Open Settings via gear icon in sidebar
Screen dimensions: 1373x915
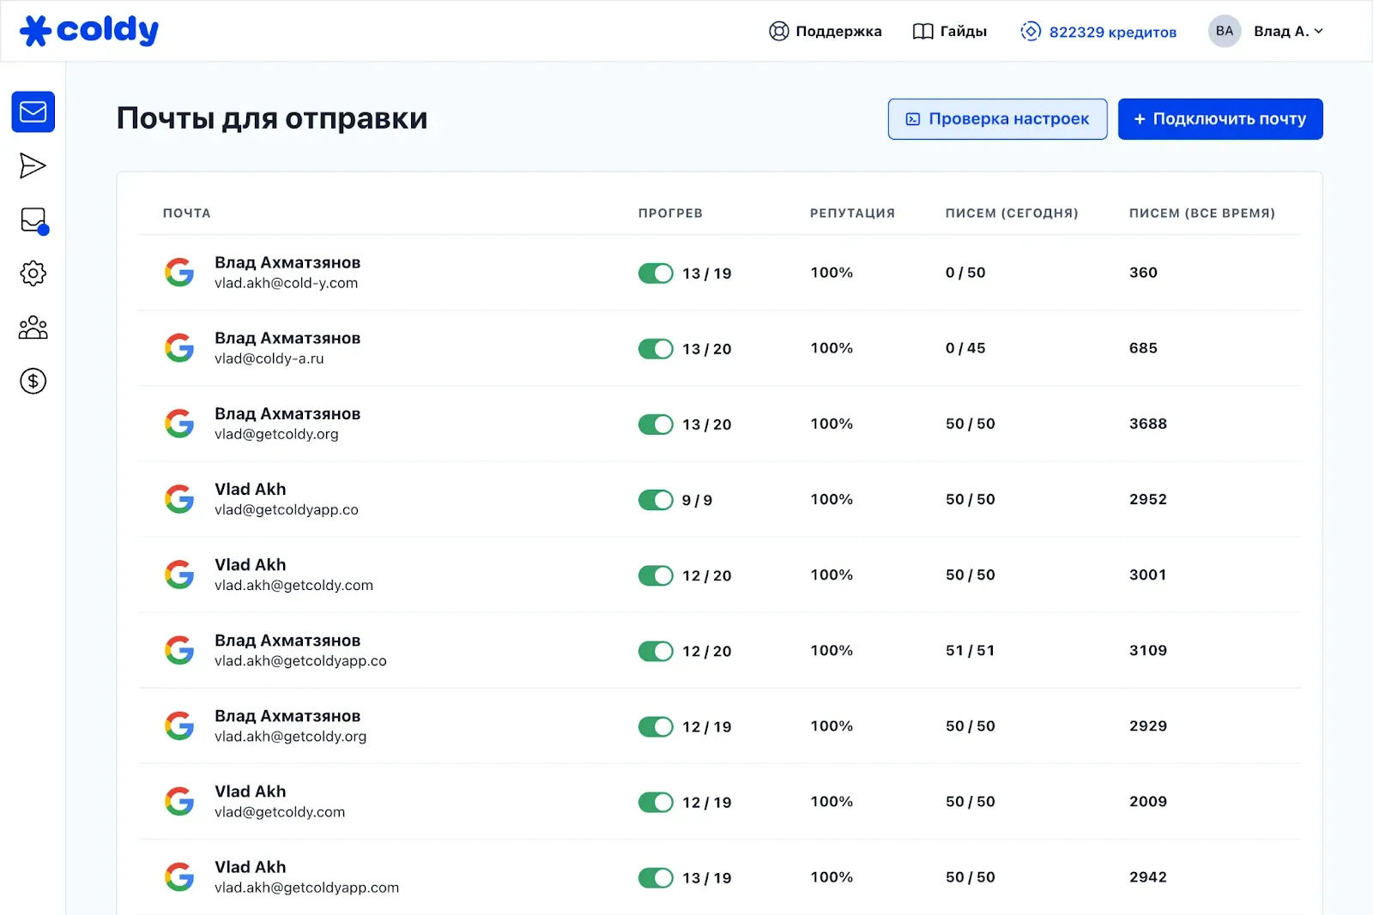coord(32,273)
